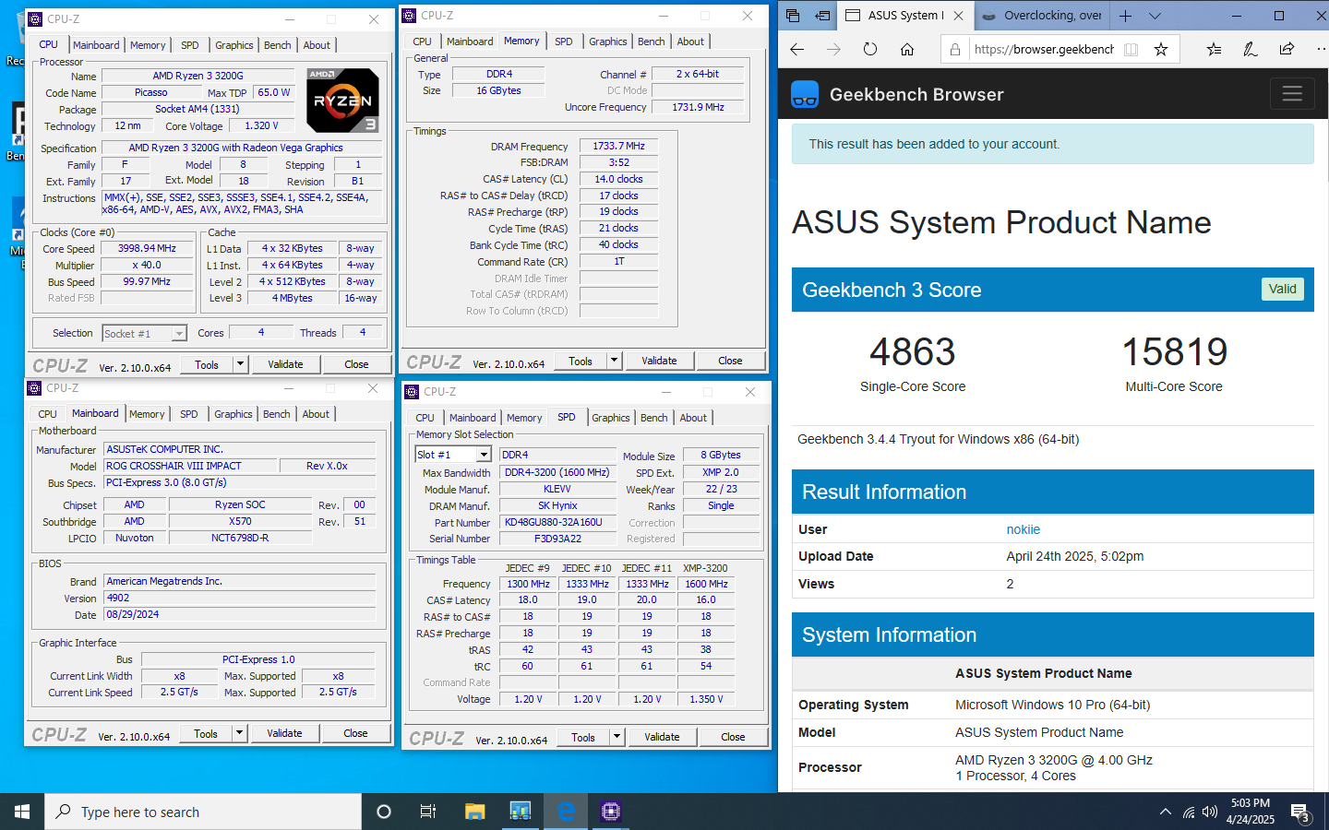Viewport: 1329px width, 830px height.
Task: Switch to Graphics tab in Memory tab window
Action: click(608, 41)
